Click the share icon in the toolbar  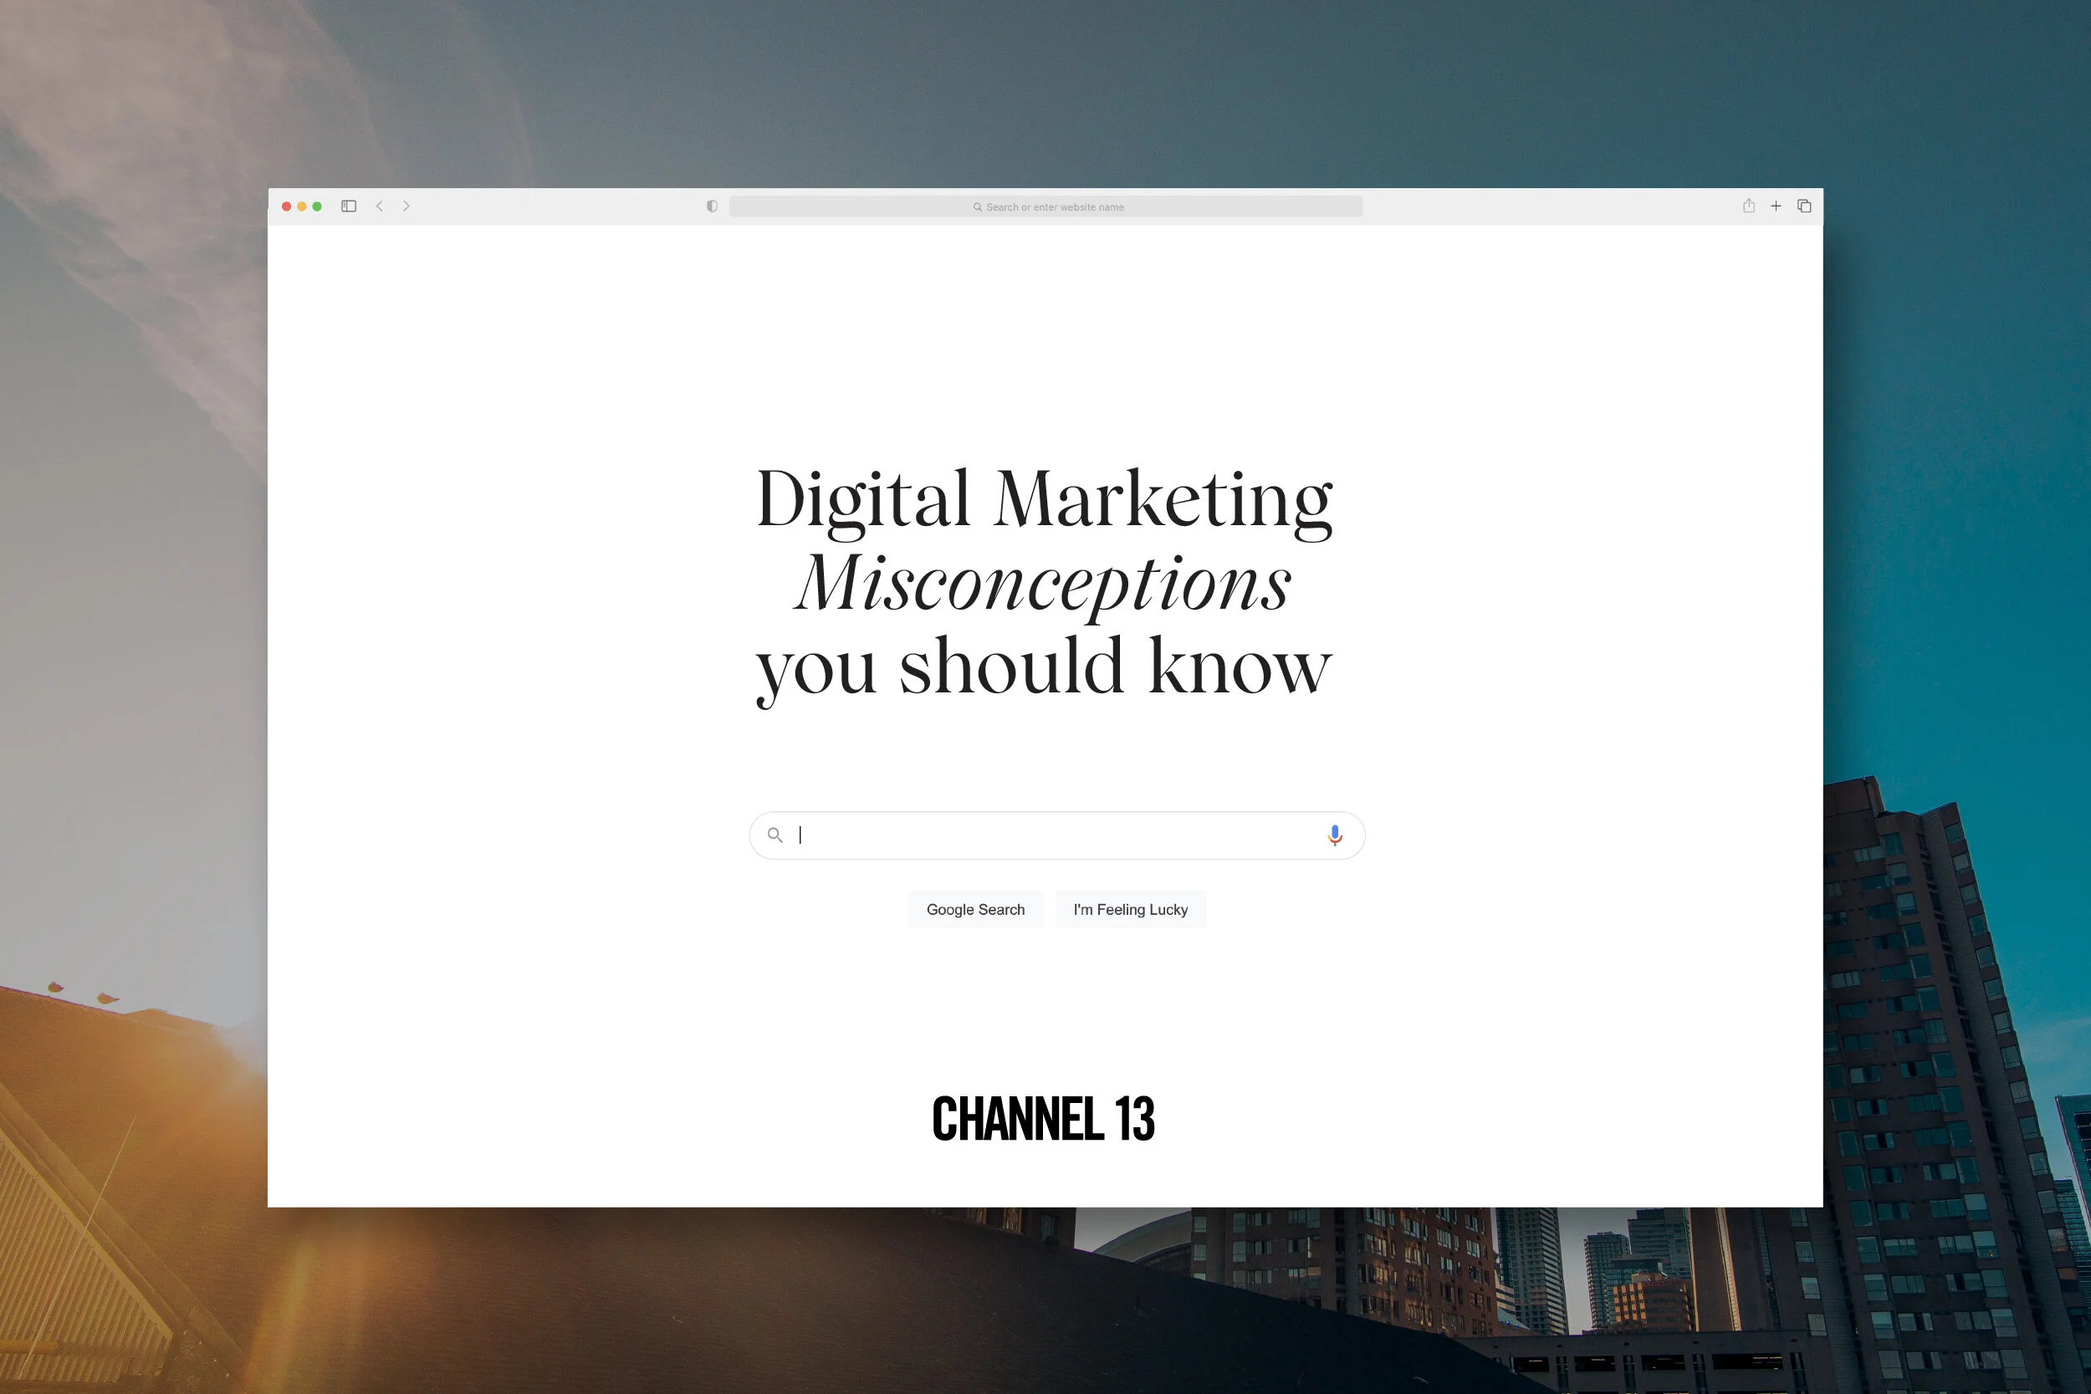(x=1749, y=206)
